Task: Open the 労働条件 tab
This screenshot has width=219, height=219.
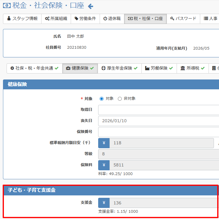Action: click(85, 19)
